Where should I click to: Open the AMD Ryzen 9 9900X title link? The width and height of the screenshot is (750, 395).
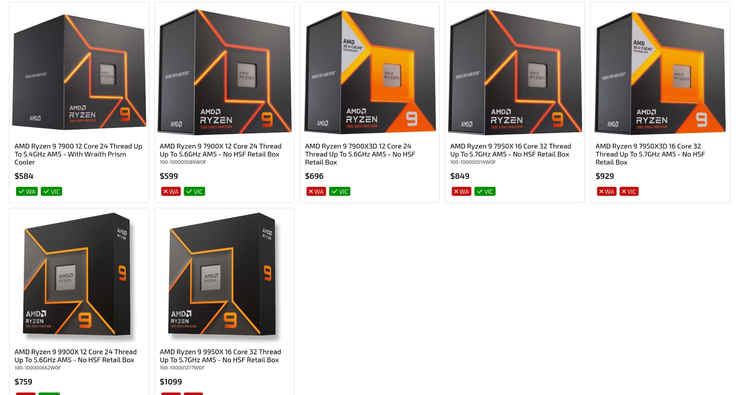(75, 356)
